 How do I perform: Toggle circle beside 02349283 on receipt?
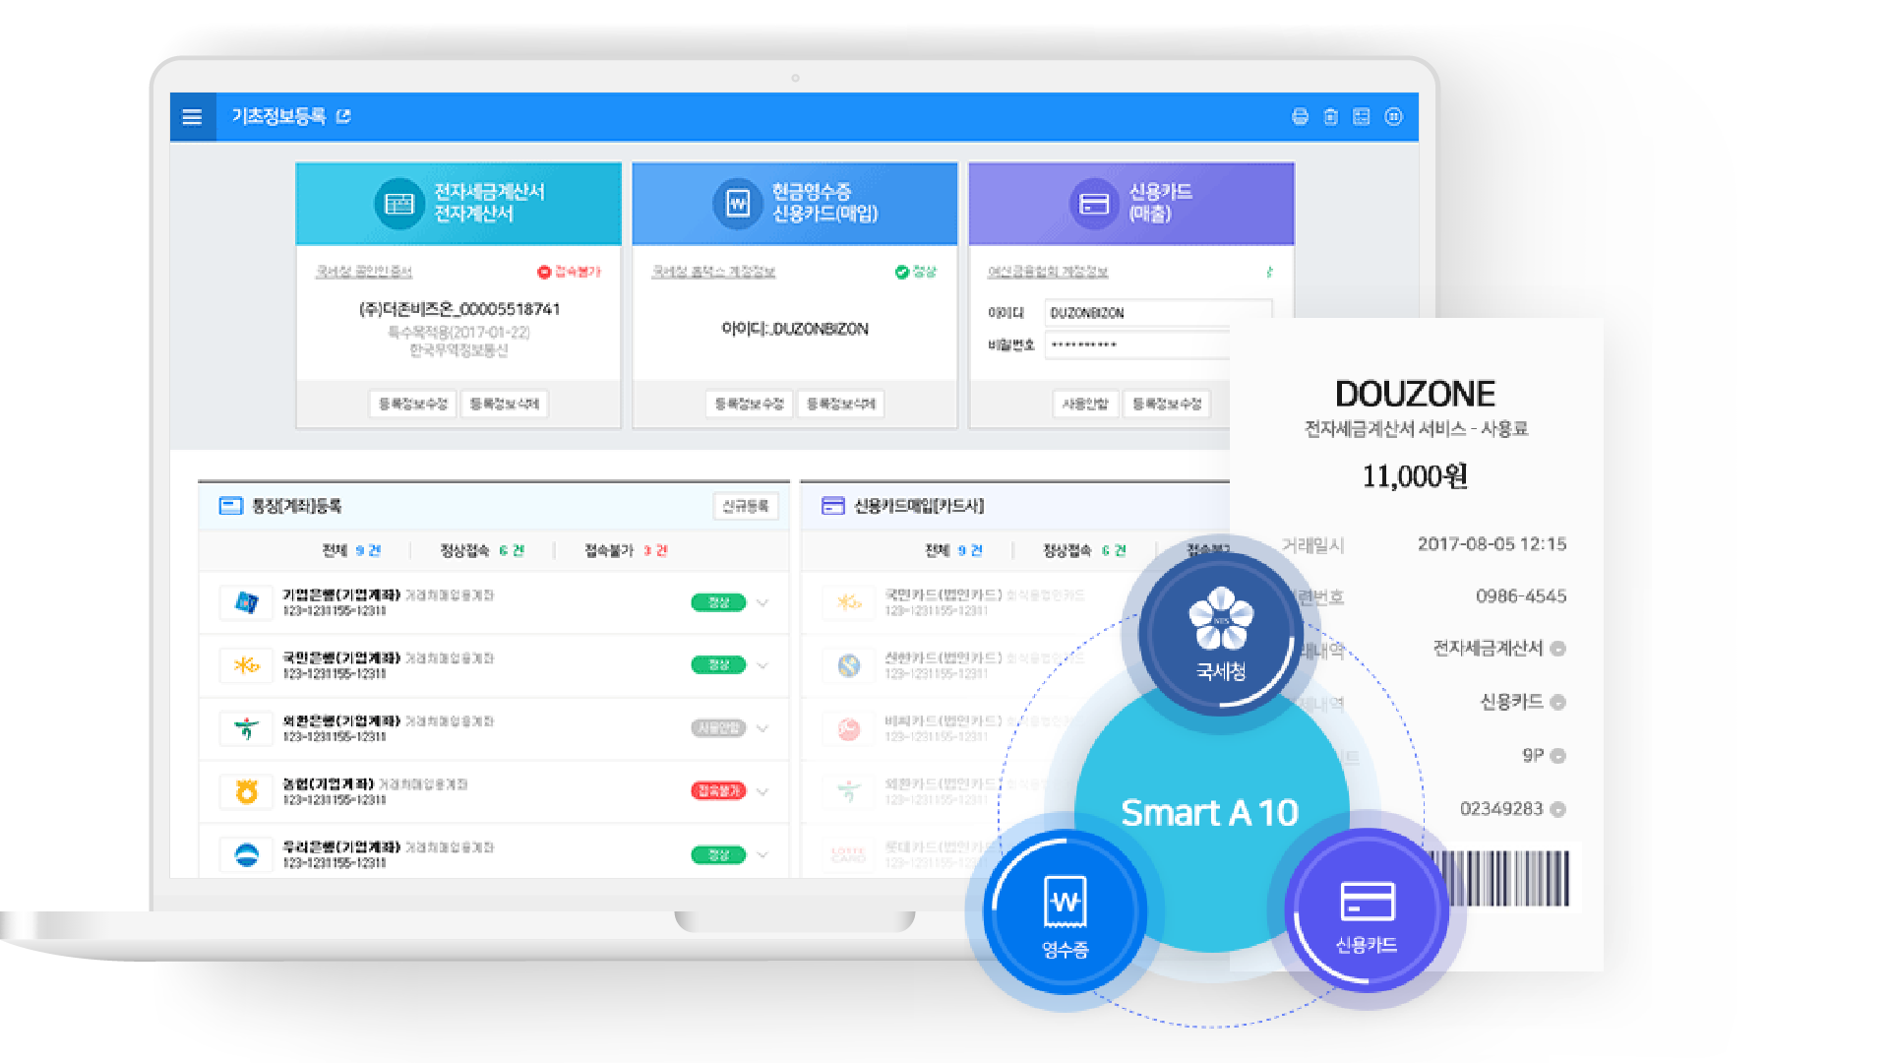[x=1557, y=809]
